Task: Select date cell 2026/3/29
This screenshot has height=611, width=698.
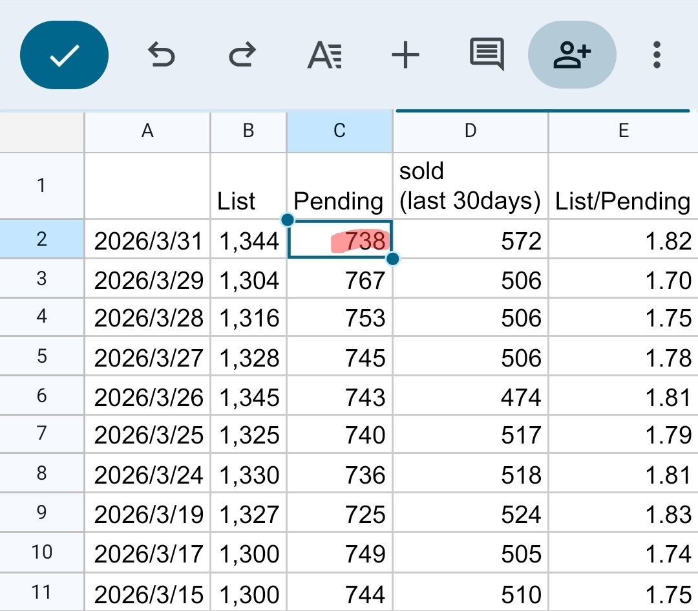Action: pyautogui.click(x=147, y=279)
